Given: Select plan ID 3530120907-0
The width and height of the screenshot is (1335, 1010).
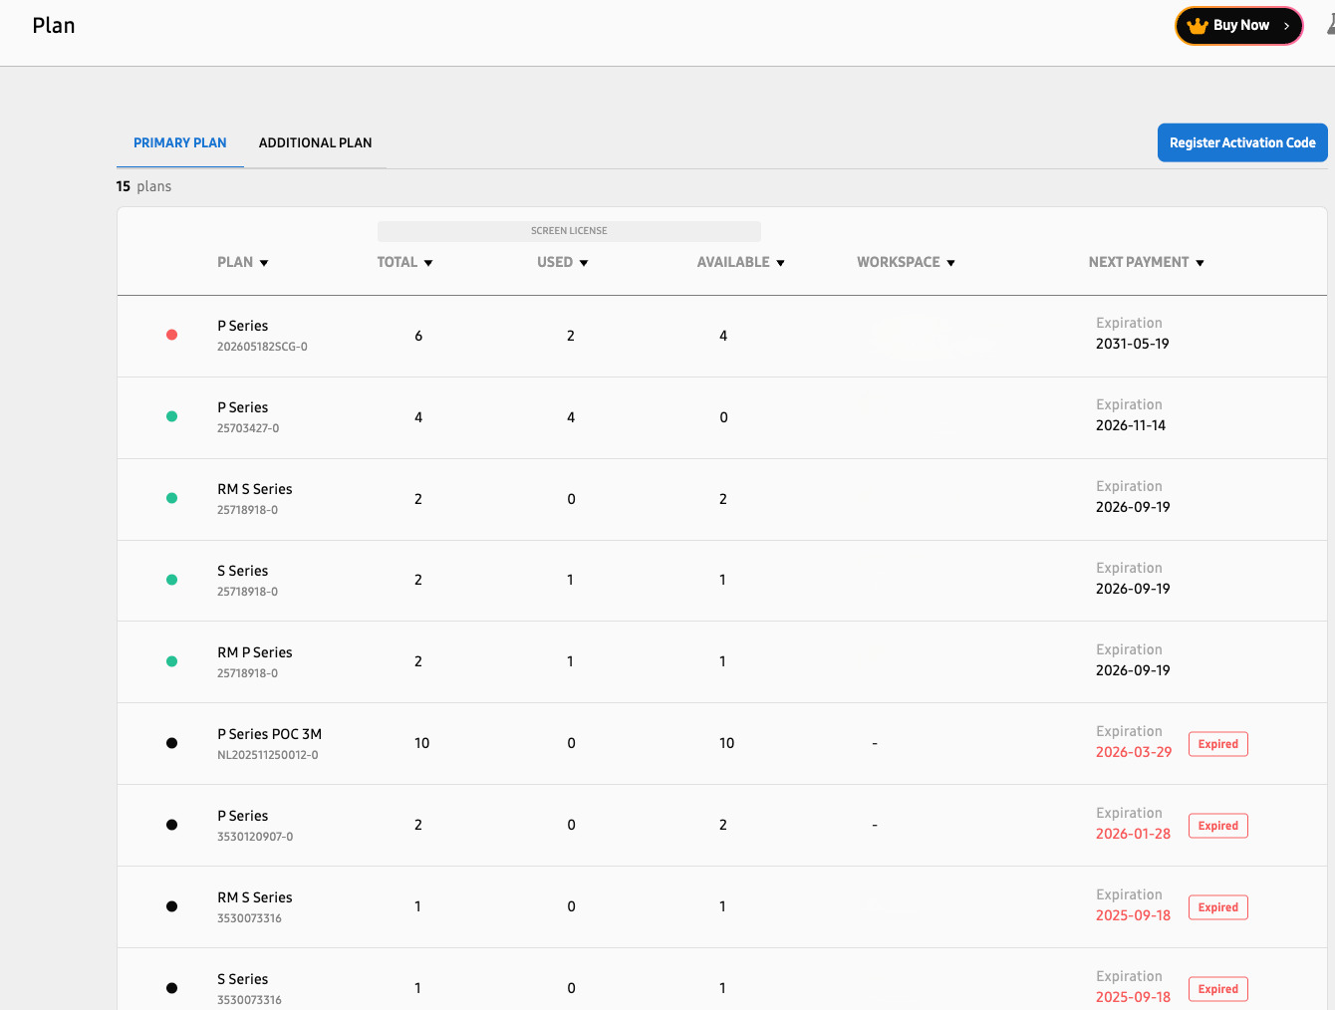Looking at the screenshot, I should [x=255, y=837].
